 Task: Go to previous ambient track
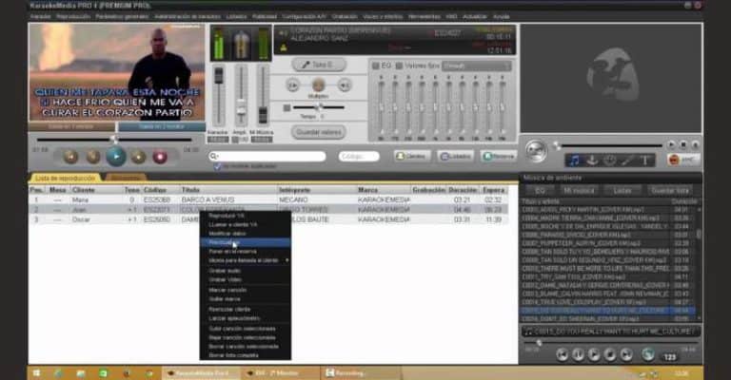[563, 355]
